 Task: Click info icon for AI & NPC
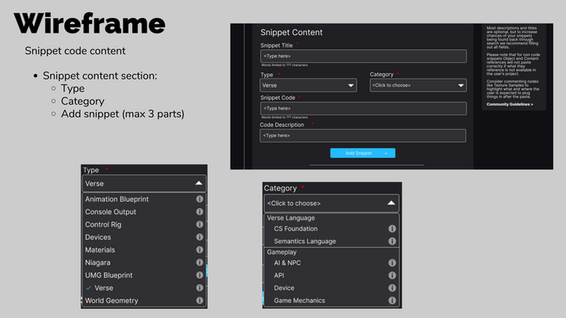(x=392, y=263)
